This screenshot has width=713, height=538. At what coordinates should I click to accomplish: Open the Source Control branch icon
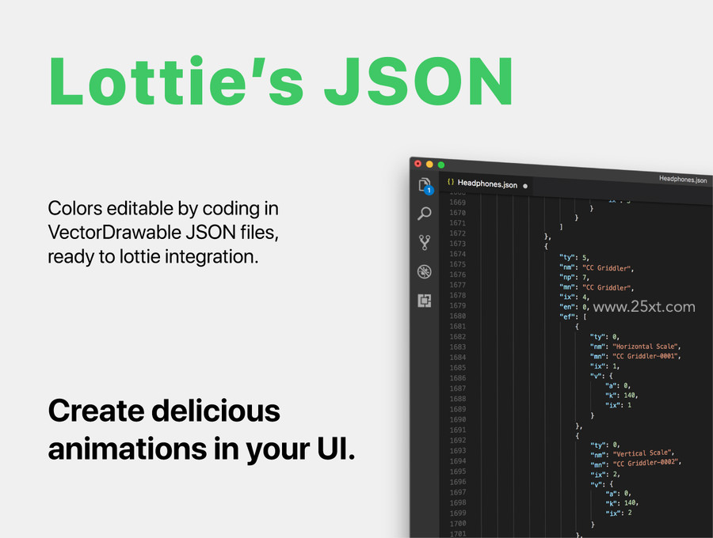pos(425,242)
